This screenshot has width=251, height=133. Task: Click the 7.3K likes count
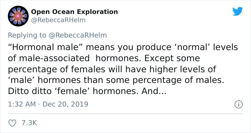pyautogui.click(x=29, y=123)
